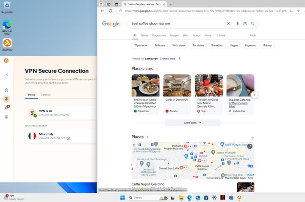Open the account profile icon in sidebar
305x202 pixels.
tap(6, 117)
